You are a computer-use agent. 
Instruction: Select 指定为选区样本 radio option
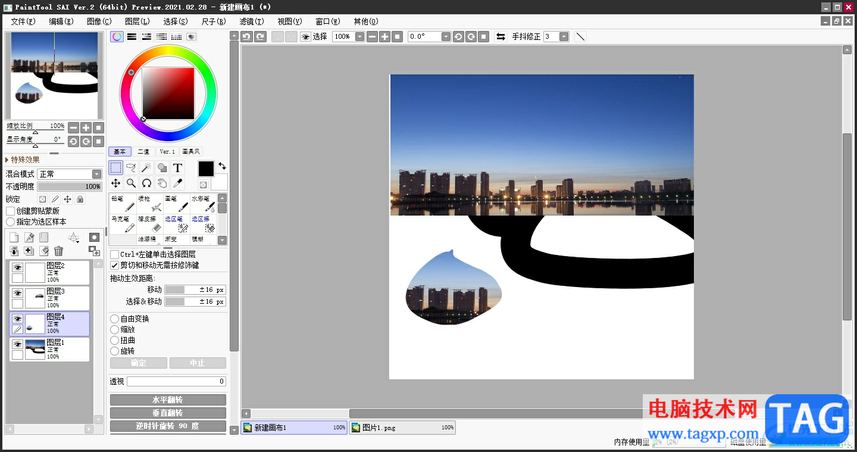tap(11, 222)
